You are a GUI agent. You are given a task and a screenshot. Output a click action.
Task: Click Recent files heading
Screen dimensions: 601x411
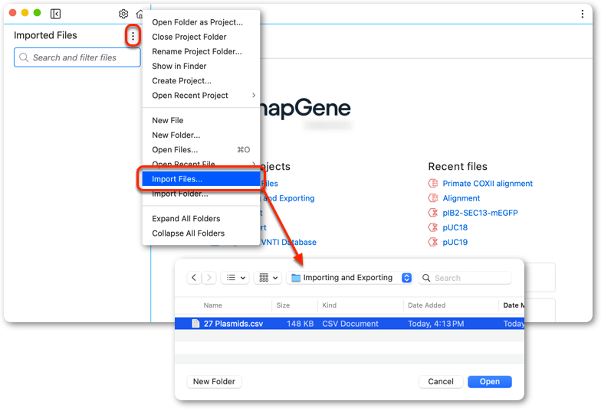pyautogui.click(x=458, y=167)
